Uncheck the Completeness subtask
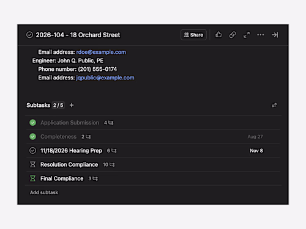The height and width of the screenshot is (229, 306). 32,137
